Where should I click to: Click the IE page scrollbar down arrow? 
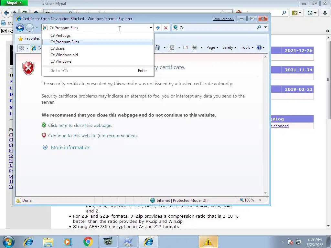coord(266,193)
